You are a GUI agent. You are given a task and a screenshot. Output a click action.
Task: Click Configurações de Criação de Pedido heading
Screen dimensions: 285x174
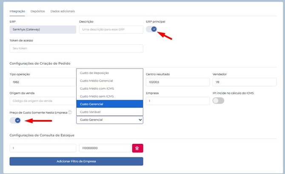point(40,63)
